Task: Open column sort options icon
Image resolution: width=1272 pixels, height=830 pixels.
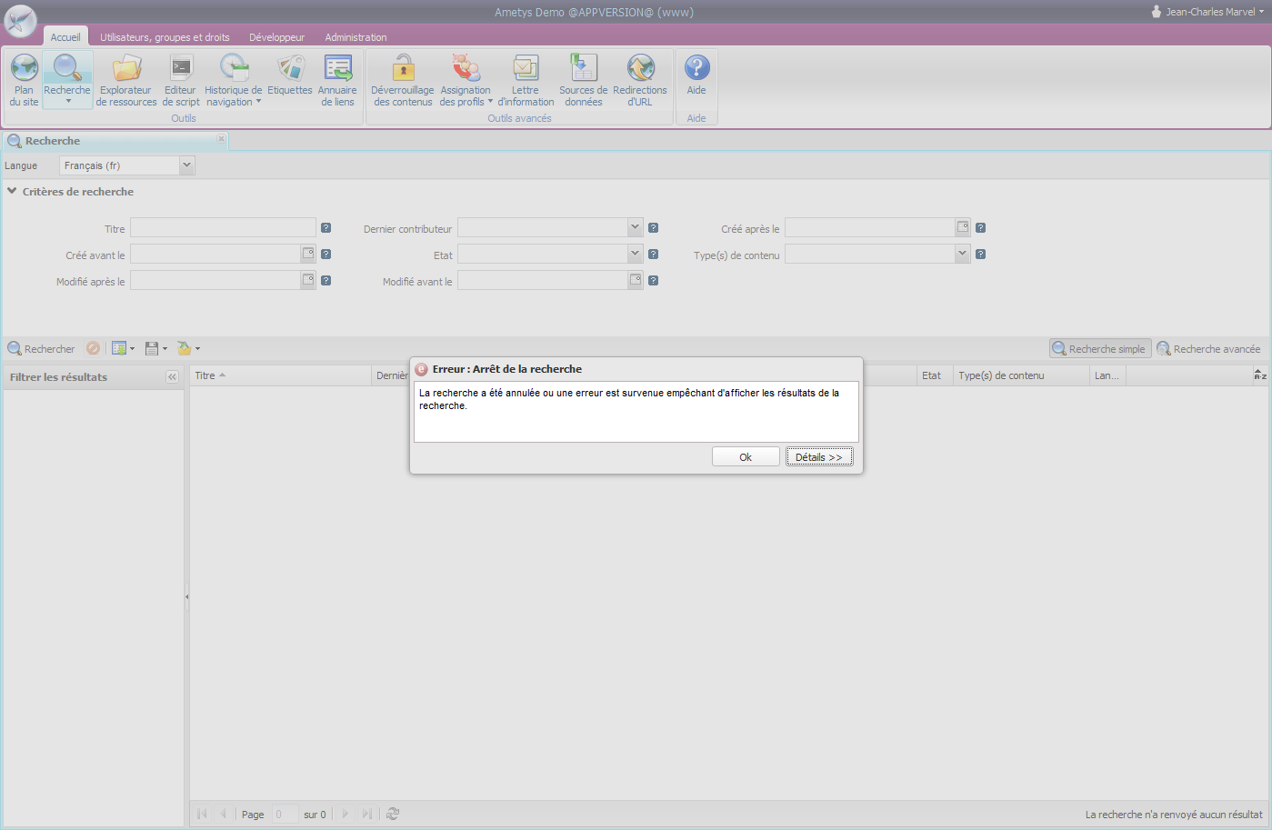Action: (x=1260, y=375)
